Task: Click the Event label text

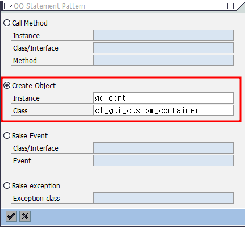Action: pos(22,161)
